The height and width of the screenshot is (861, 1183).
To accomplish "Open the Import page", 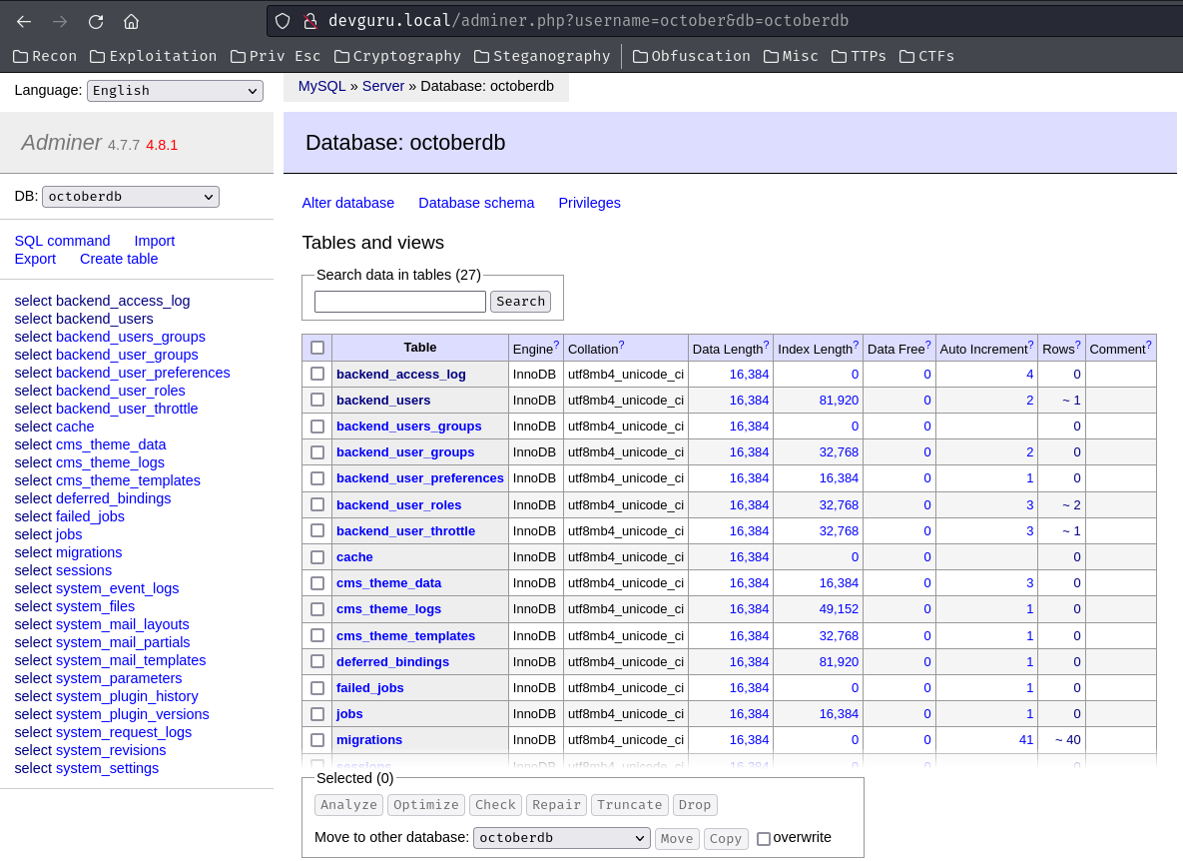I will (154, 241).
